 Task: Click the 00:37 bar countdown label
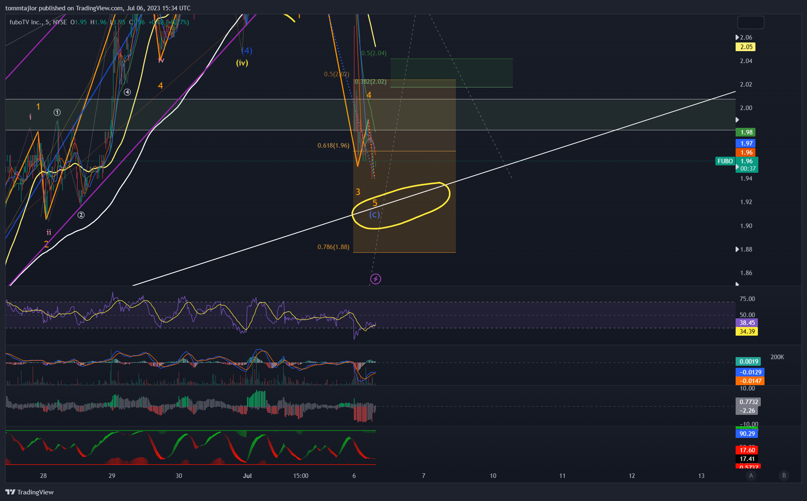click(x=748, y=169)
